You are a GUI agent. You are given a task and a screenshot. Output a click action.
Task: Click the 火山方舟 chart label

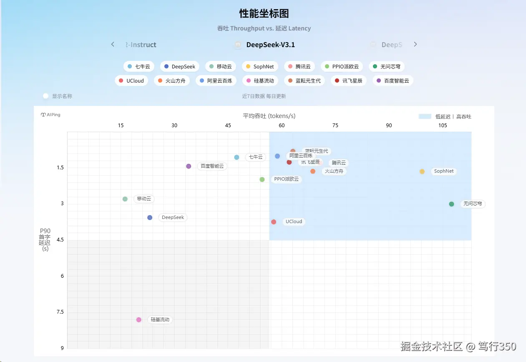click(334, 171)
